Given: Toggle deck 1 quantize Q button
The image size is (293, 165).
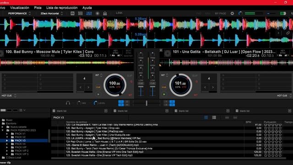Looking at the screenshot, I should 131,82.
